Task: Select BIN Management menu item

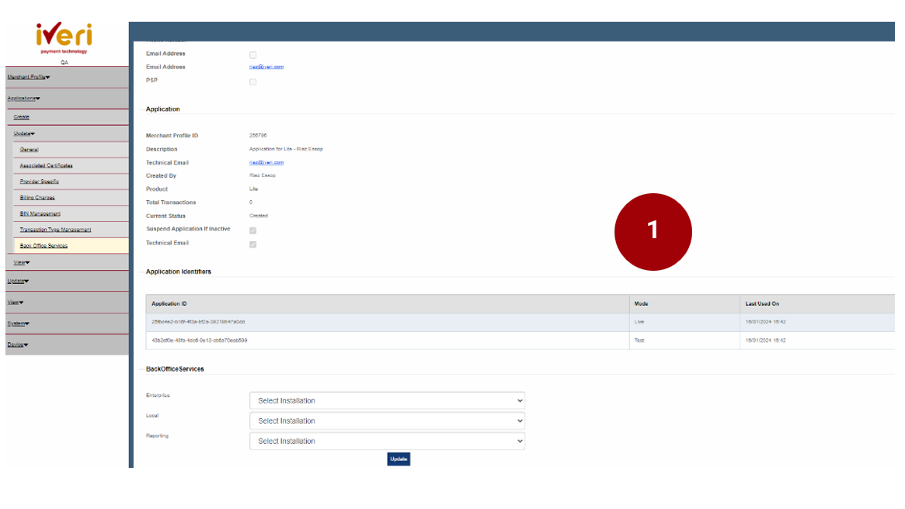Action: coord(40,213)
